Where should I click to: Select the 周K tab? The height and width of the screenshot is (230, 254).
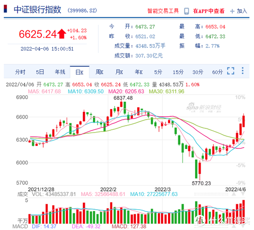[x=99, y=72]
